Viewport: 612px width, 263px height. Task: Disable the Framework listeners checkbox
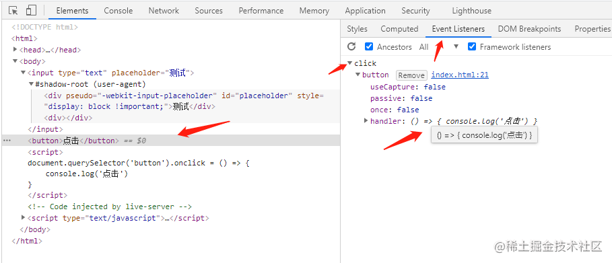[472, 47]
